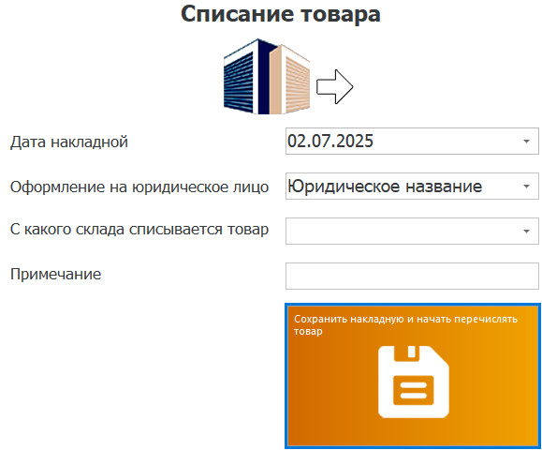Viewport: 542px width, 450px height.
Task: Select the day part 02 of the date
Action: click(294, 141)
